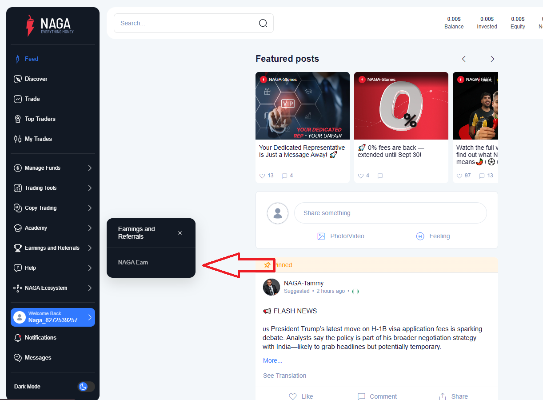This screenshot has width=543, height=400.
Task: Open the Your Dedicated Representative post thumbnail
Action: coord(303,106)
